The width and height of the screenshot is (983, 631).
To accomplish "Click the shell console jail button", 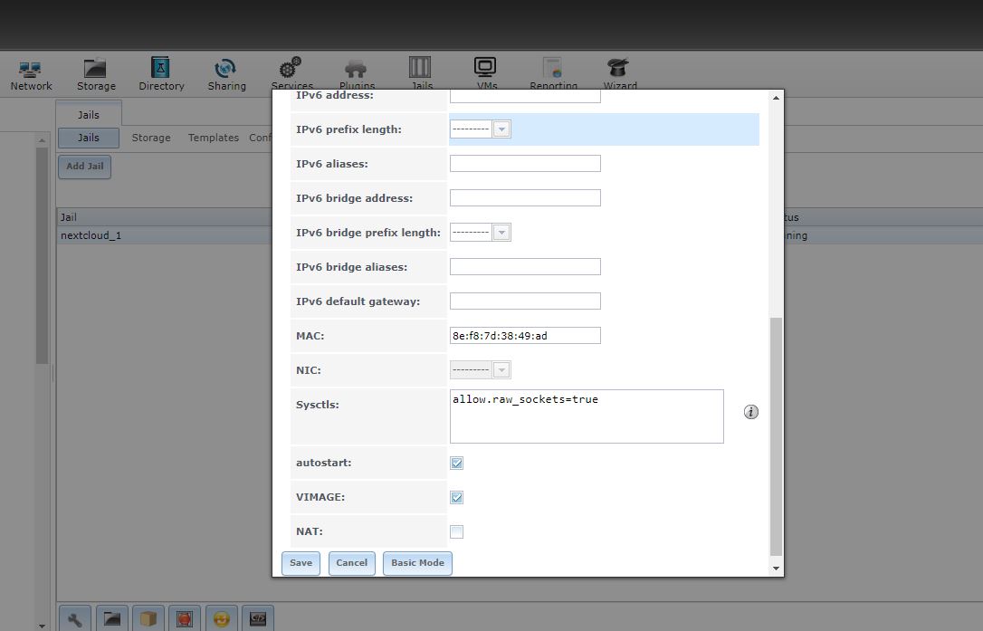I will (x=258, y=618).
